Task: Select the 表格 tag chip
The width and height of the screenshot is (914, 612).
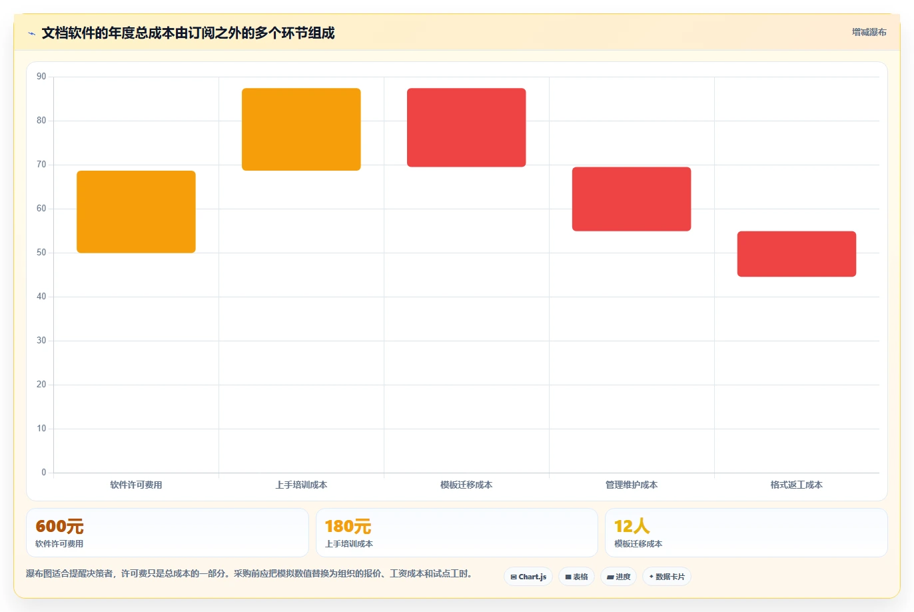Action: (x=576, y=577)
